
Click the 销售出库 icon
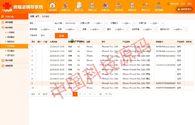[105, 5]
